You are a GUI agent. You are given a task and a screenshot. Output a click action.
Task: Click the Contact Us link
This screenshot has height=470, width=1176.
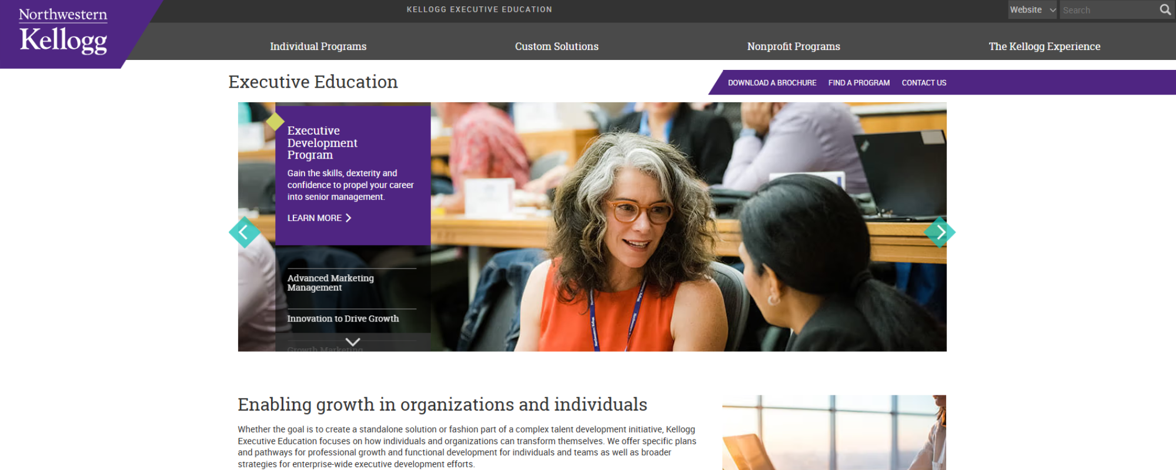tap(924, 83)
